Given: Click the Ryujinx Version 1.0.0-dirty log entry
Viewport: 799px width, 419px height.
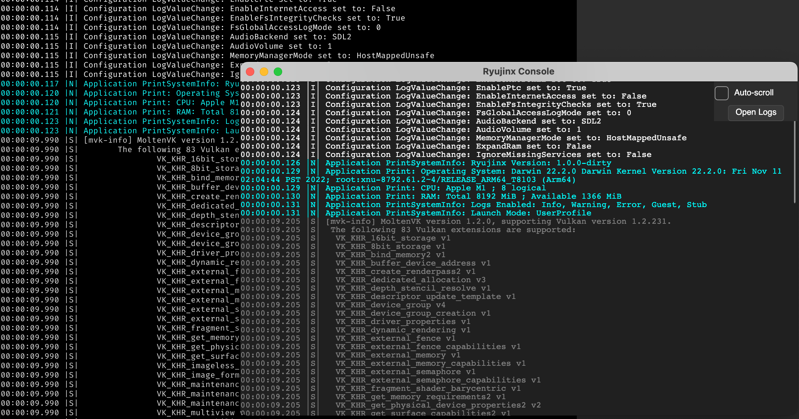Looking at the screenshot, I should click(467, 163).
